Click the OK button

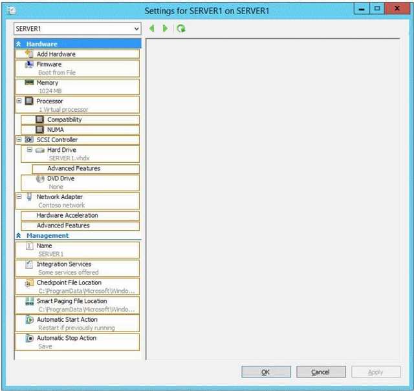[x=266, y=372]
